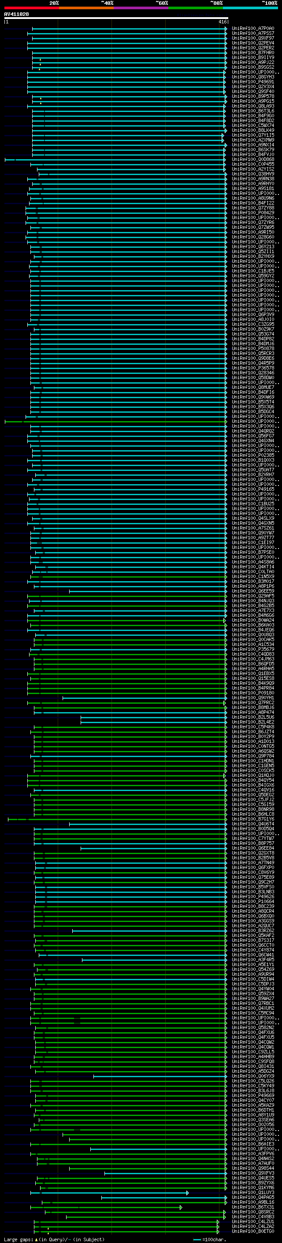282x1243 pixels.
Task: Click the =100char. scale legend
Action: point(210,1239)
